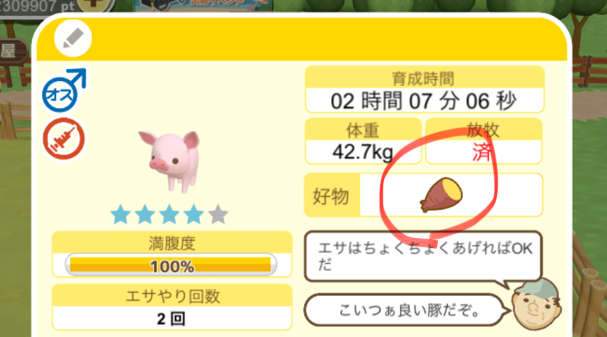The width and height of the screenshot is (607, 337).
Task: Click the blue male オス gender icon
Action: pos(64,91)
